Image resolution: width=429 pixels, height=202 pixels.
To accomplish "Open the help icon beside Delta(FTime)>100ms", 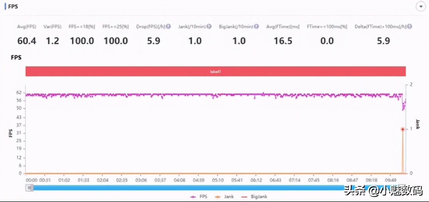I will 410,26.
